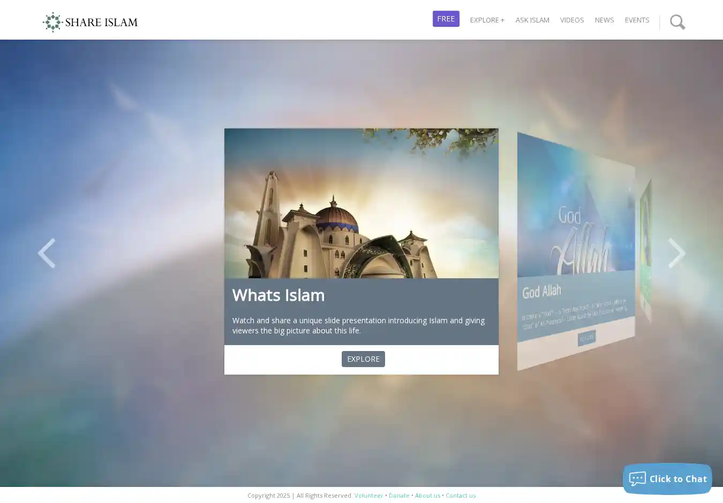The height and width of the screenshot is (503, 723).
Task: Select EVENTS in the navigation bar
Action: (x=637, y=20)
